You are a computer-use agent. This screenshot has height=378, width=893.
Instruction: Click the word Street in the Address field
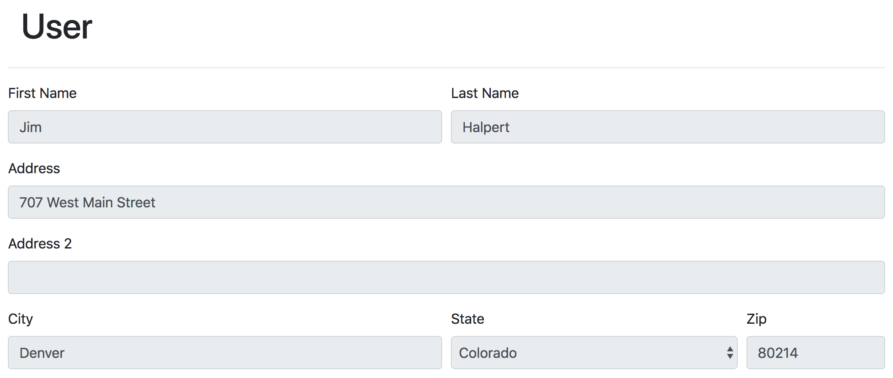(136, 203)
